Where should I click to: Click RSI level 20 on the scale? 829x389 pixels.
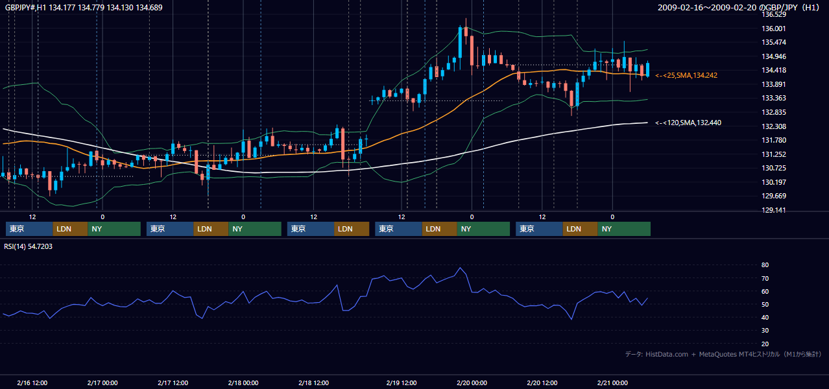[765, 344]
